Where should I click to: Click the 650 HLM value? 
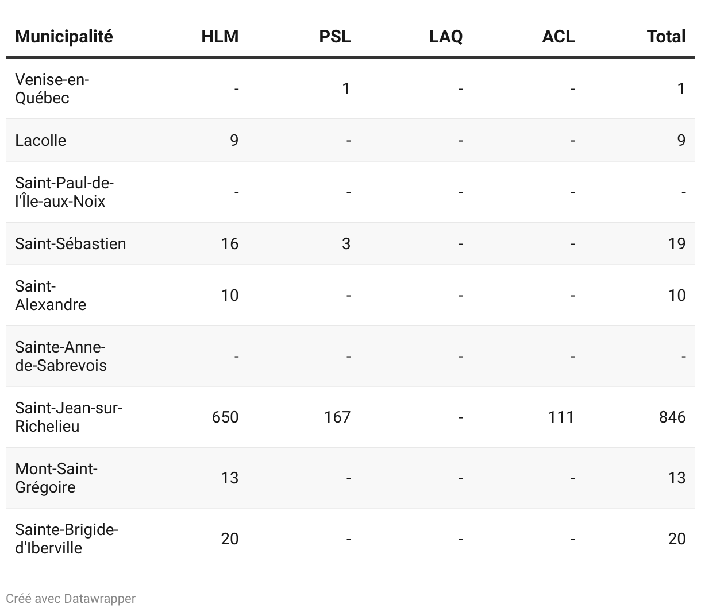click(225, 417)
